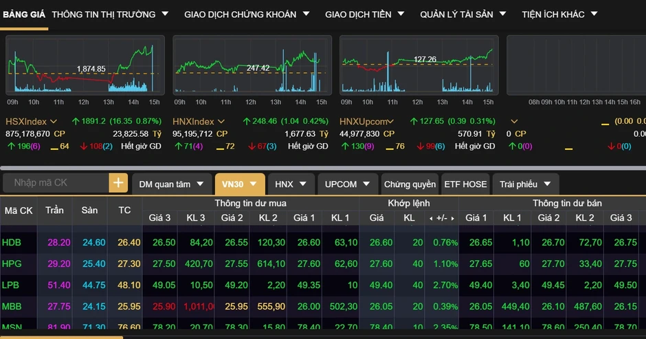Click the Mã CK column header
This screenshot has height=339, width=646.
coord(19,210)
